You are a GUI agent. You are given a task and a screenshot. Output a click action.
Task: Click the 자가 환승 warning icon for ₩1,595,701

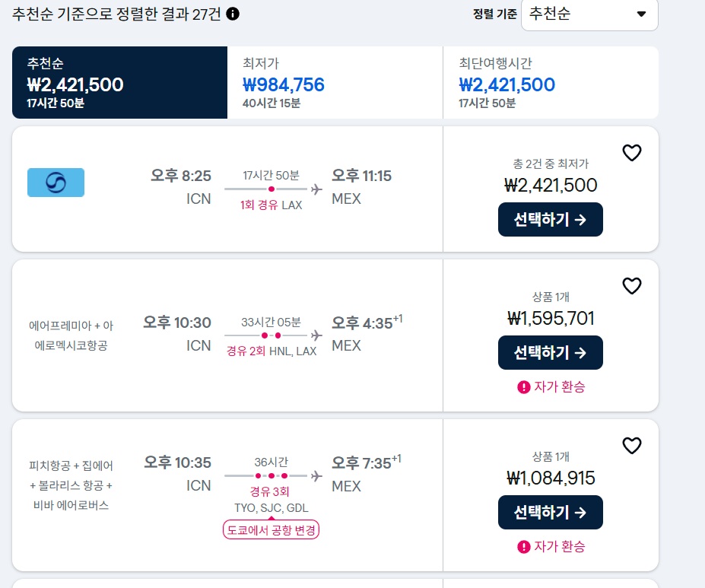(x=524, y=387)
